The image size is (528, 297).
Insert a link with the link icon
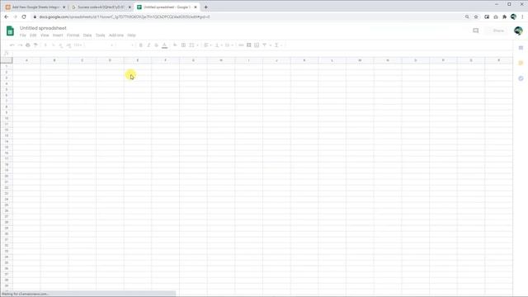click(241, 45)
